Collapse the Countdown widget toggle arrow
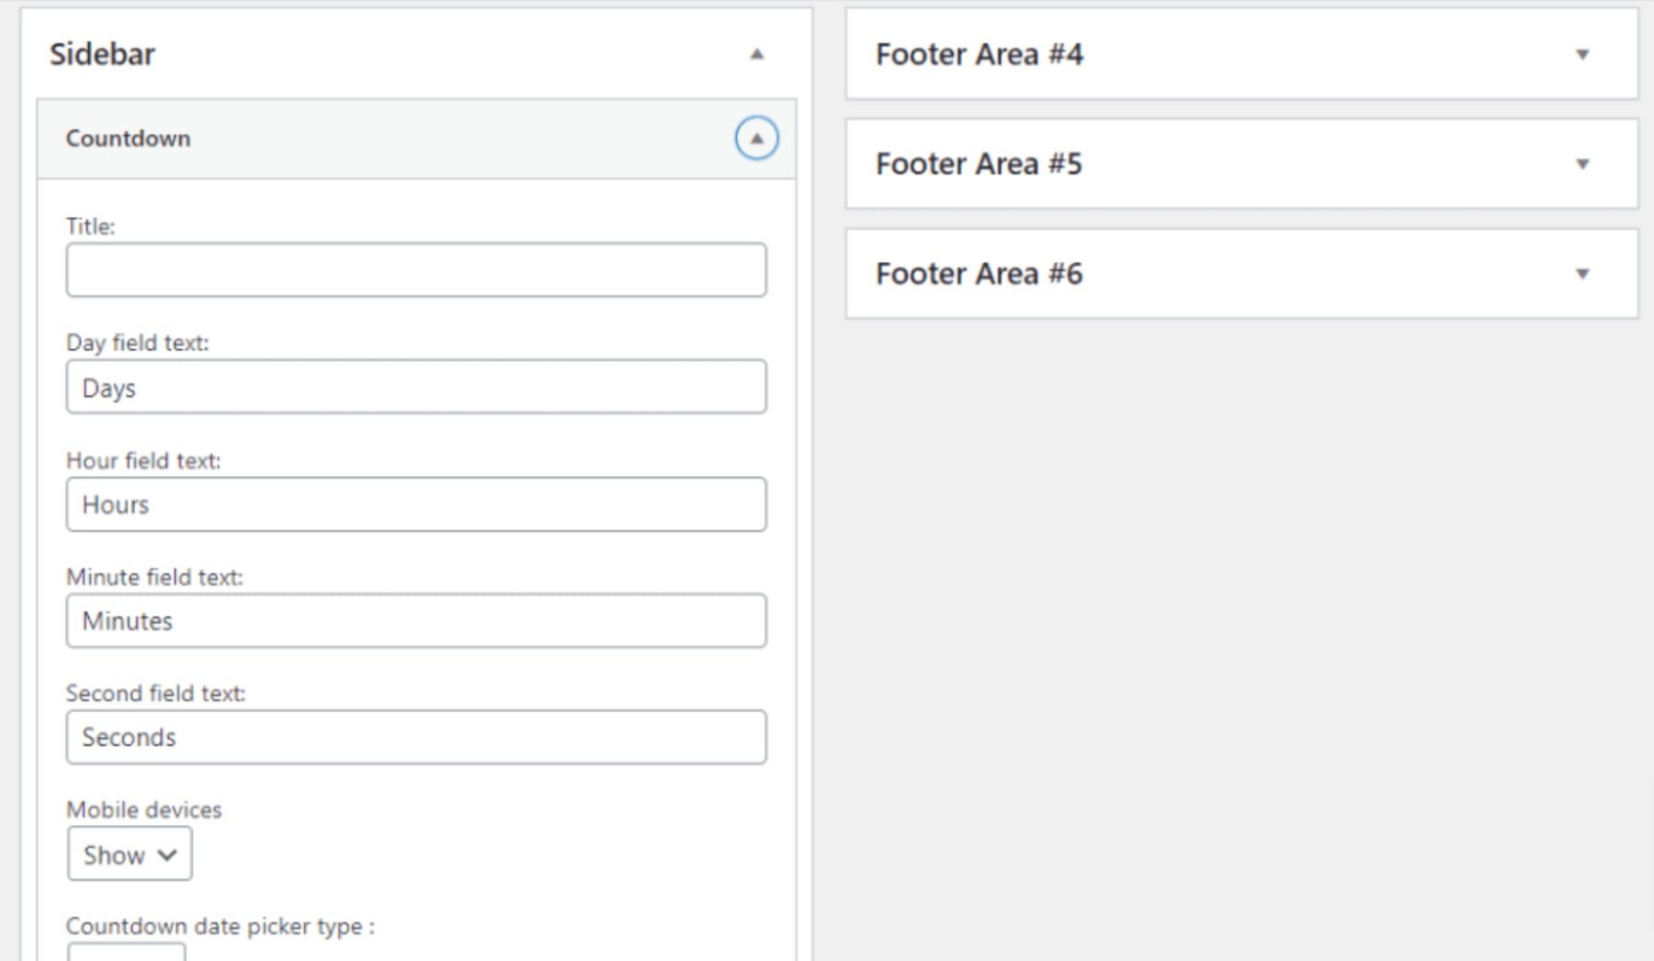Viewport: 1654px width, 961px height. (x=756, y=139)
